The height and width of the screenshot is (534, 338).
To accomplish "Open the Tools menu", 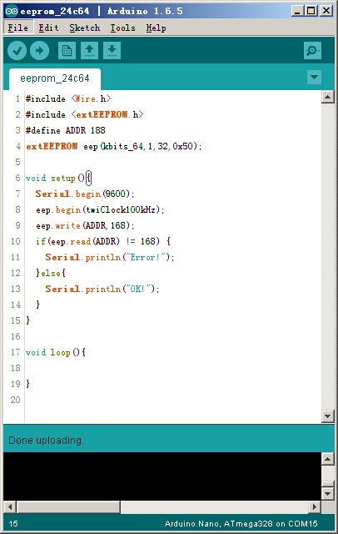I will 122,28.
